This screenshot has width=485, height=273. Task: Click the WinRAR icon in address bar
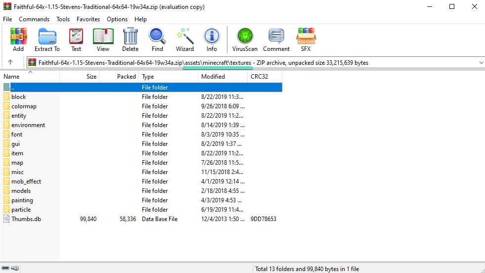click(x=32, y=62)
